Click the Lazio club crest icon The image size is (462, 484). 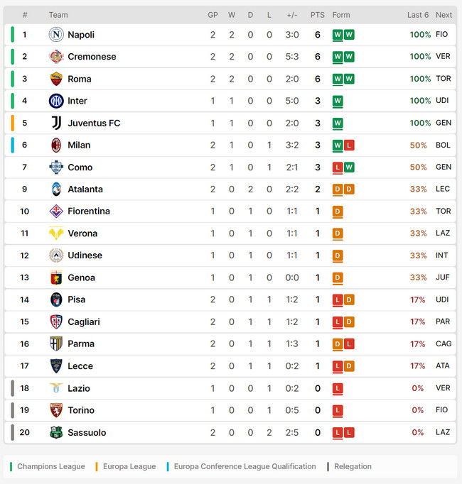click(56, 388)
